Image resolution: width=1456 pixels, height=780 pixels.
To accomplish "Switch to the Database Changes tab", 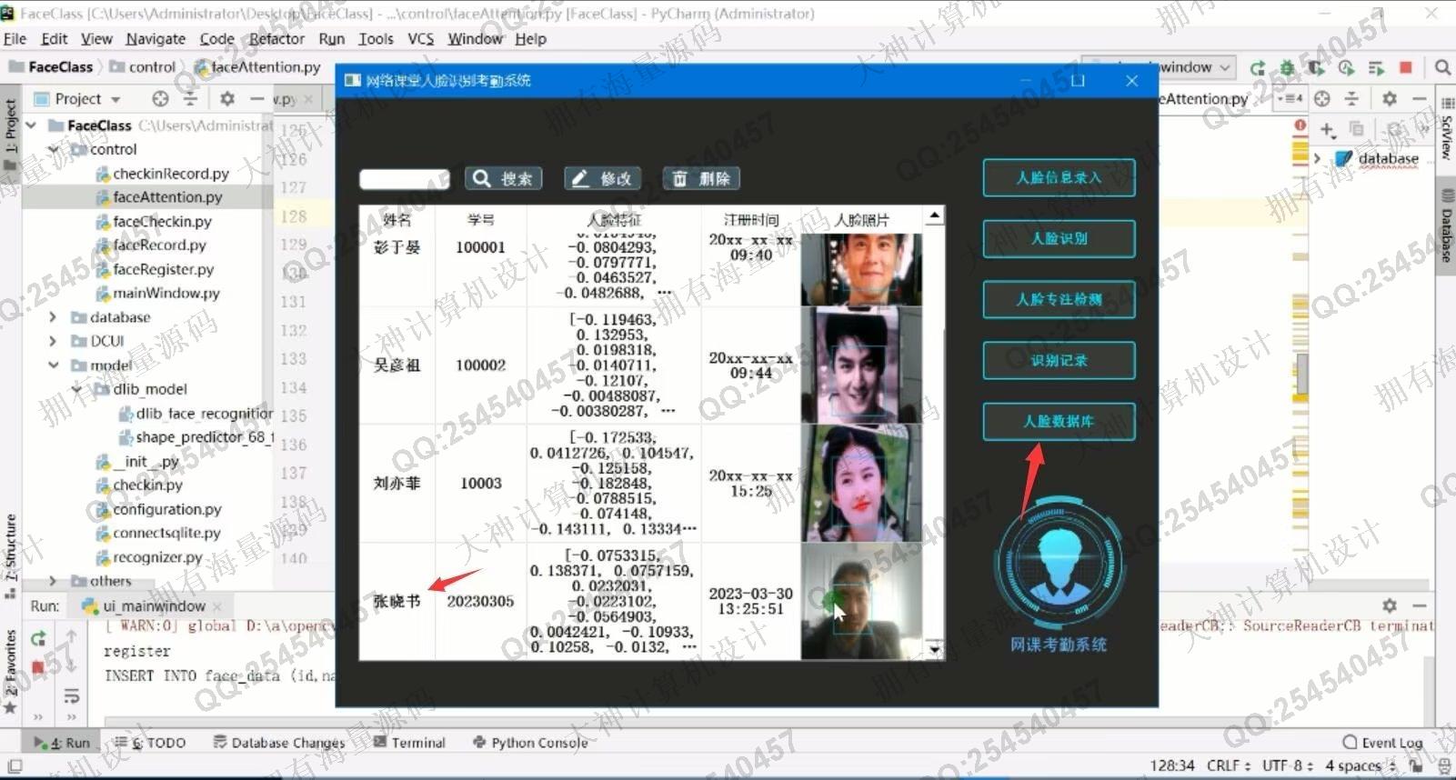I will 279,743.
